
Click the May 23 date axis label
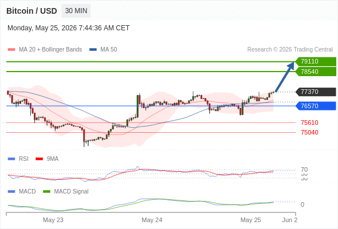pos(53,220)
